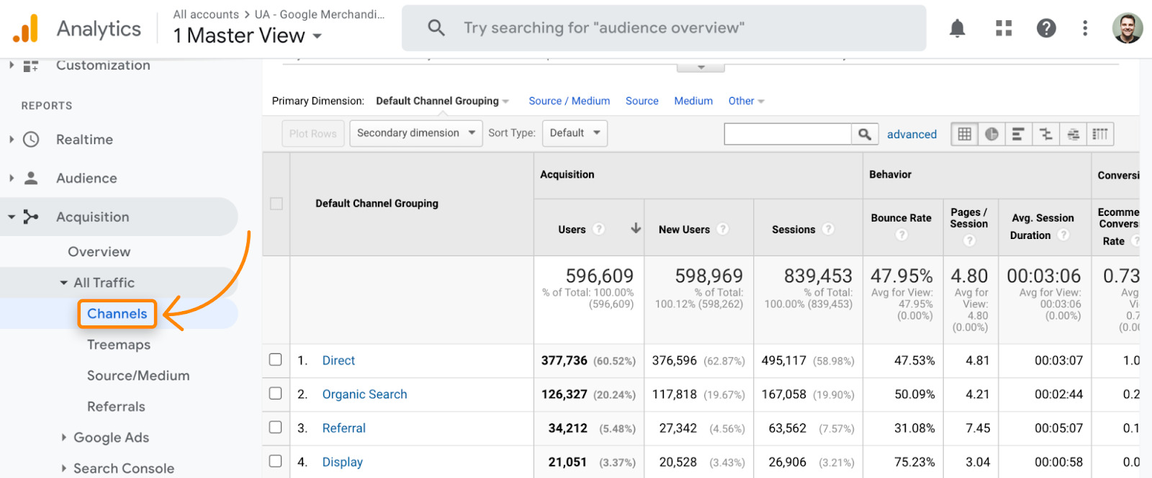
Task: Open the three-dot more options menu
Action: tap(1085, 28)
